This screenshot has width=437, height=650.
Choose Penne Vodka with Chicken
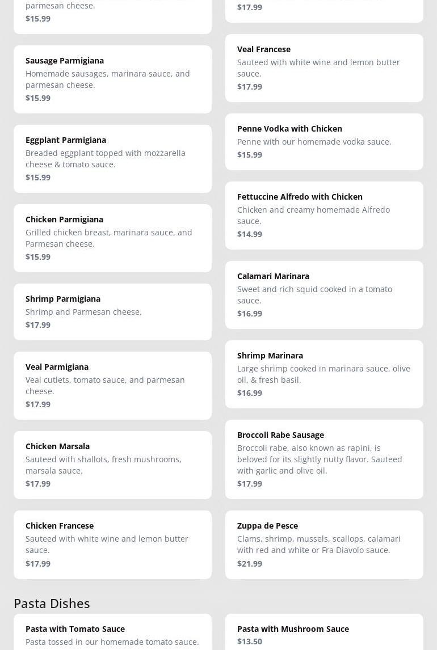[324, 141]
